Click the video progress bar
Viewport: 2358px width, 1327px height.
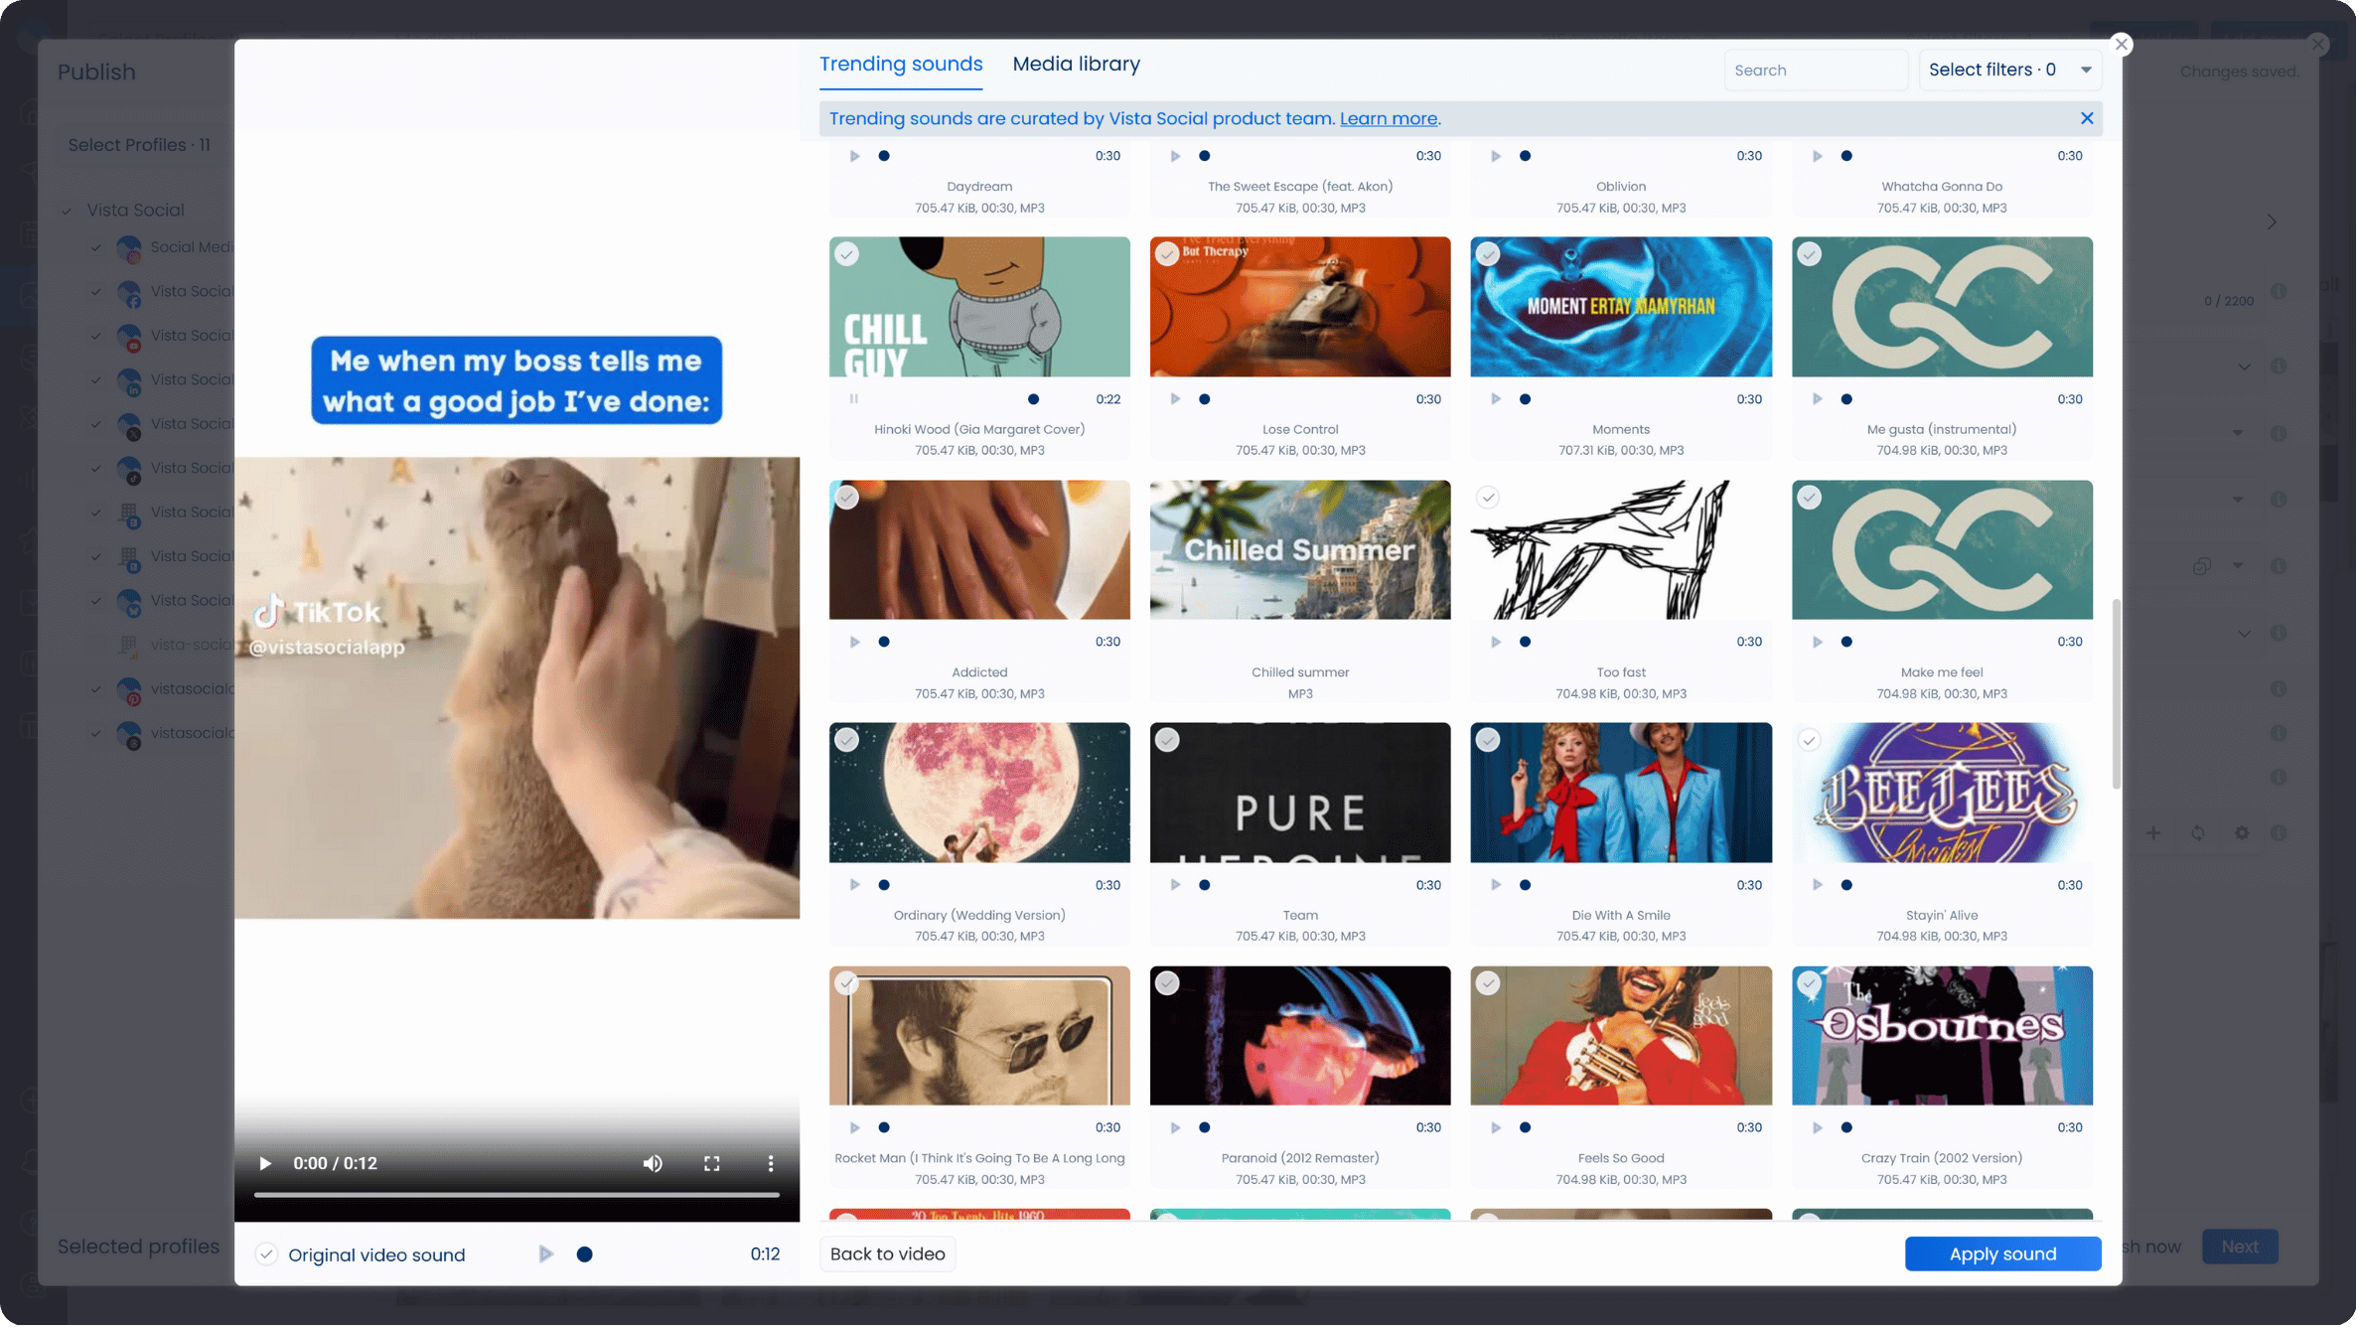516,1195
